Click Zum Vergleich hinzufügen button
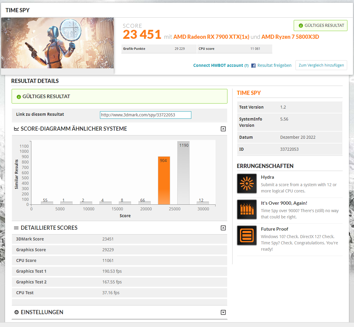 pos(321,65)
